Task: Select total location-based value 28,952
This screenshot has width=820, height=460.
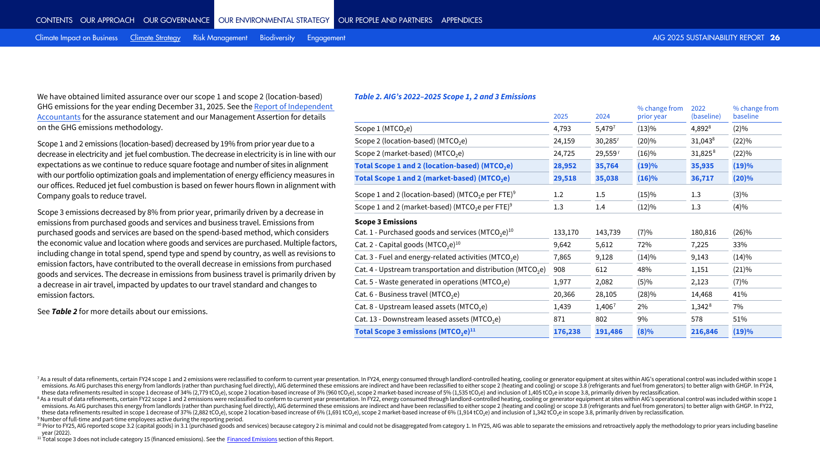Action: [x=565, y=166]
